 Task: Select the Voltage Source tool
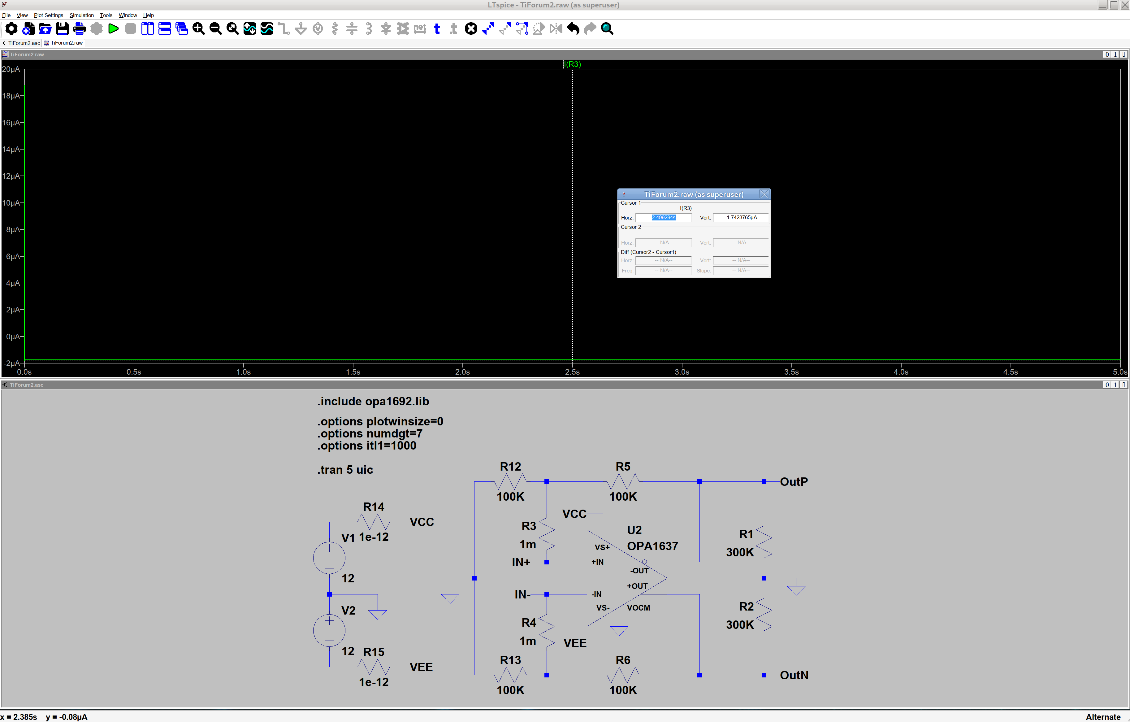point(318,28)
